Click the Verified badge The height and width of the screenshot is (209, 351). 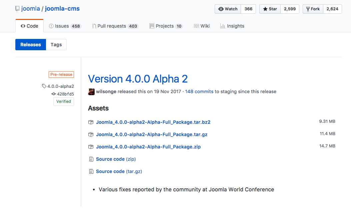coord(63,101)
